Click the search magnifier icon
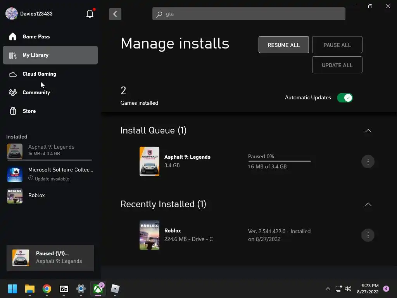This screenshot has height=298, width=397. [159, 14]
